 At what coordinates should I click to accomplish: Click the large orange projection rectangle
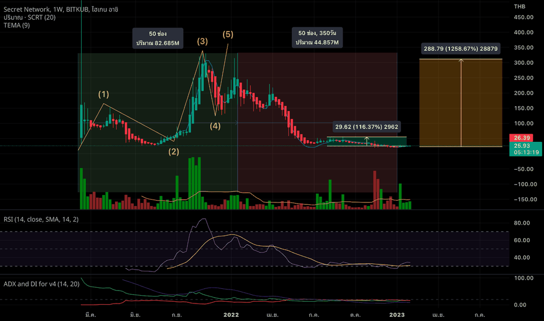point(461,103)
